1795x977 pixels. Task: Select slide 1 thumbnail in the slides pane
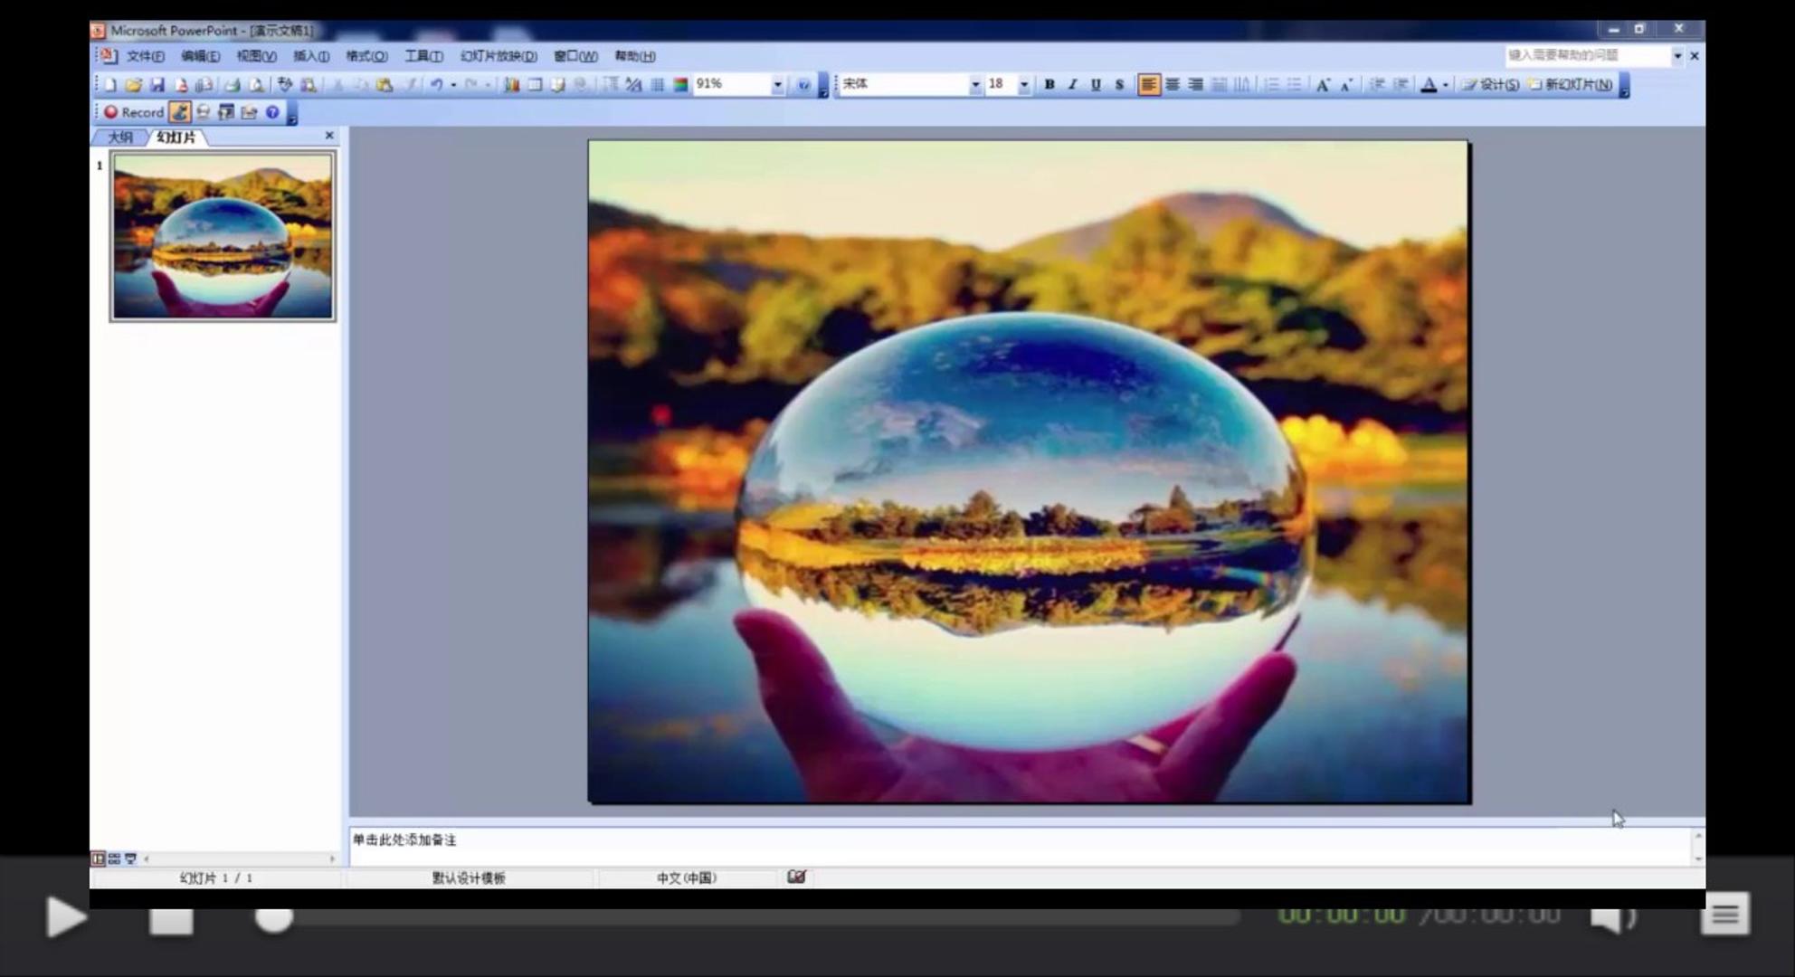[223, 236]
